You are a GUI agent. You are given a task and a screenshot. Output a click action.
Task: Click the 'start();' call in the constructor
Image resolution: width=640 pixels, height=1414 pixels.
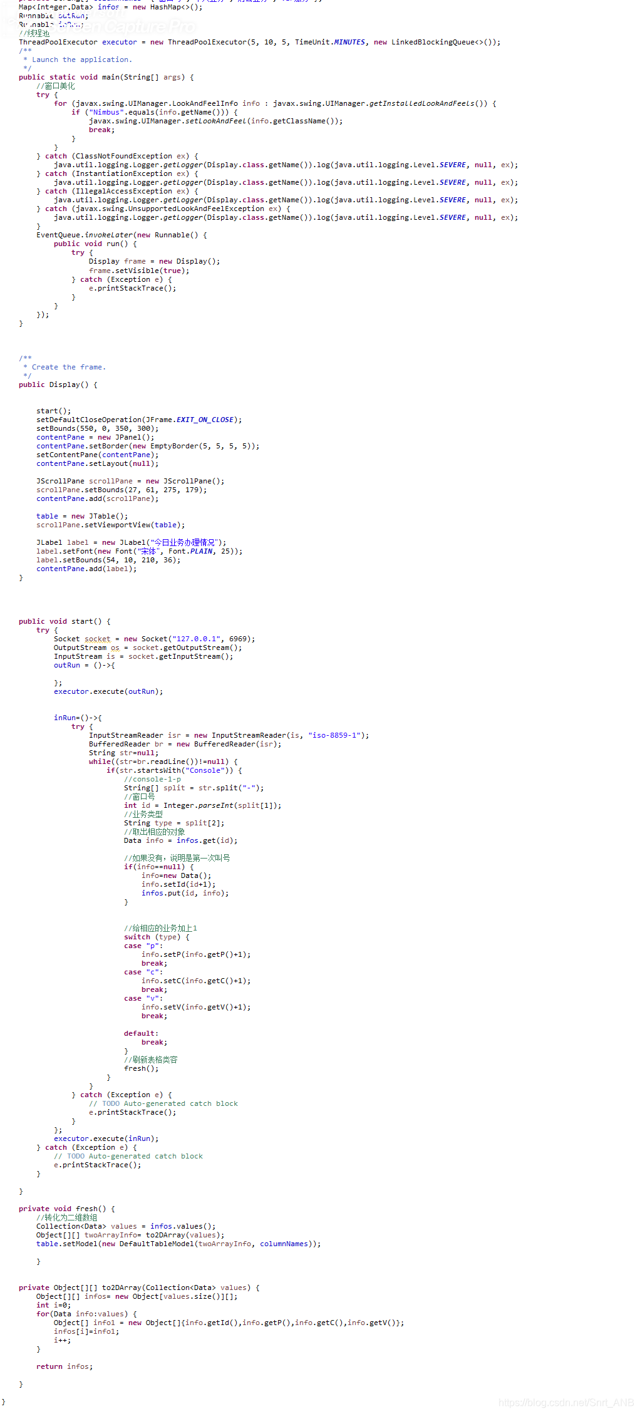54,411
